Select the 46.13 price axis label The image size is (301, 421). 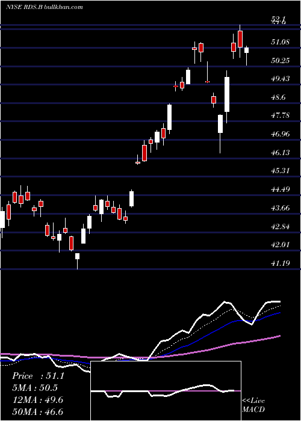point(281,153)
